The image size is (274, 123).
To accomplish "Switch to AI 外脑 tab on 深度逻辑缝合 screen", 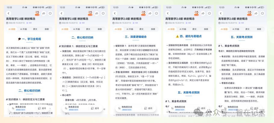I will [x=130, y=29].
